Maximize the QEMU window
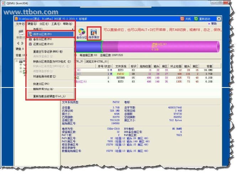This screenshot has height=175, width=239. click(x=220, y=2)
